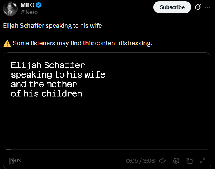Enter fullscreen with the expand arrows icon
The image size is (215, 169).
tap(202, 161)
